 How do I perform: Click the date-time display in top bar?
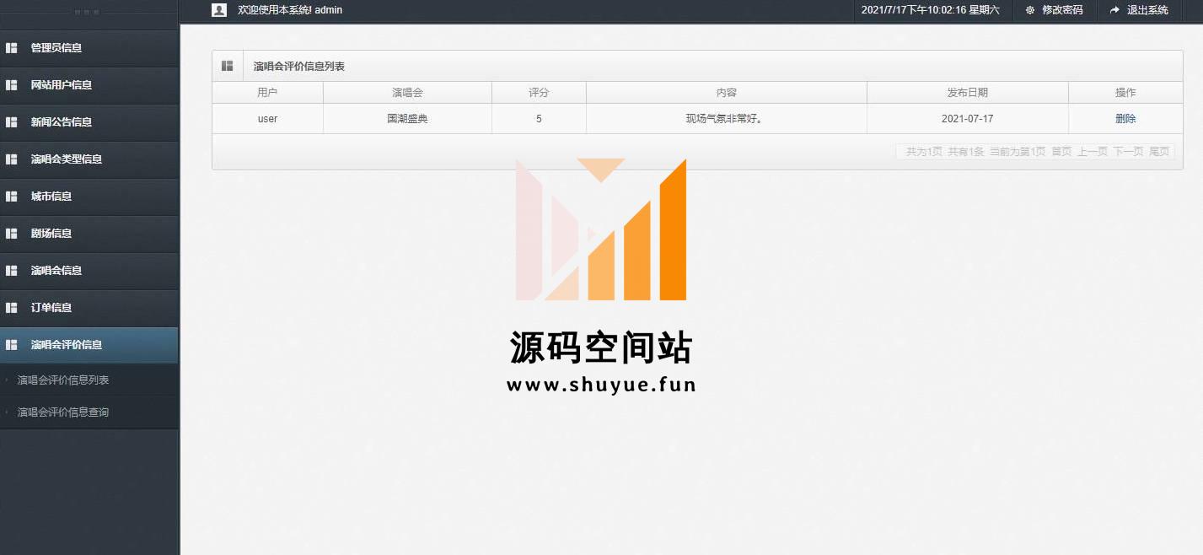[x=931, y=10]
